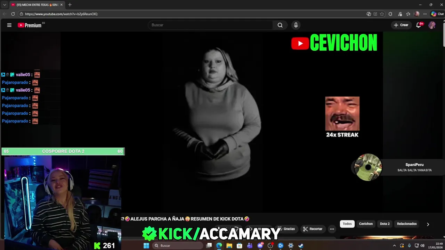Click the YouTube search magnifier button
Image resolution: width=445 pixels, height=250 pixels.
pyautogui.click(x=280, y=25)
